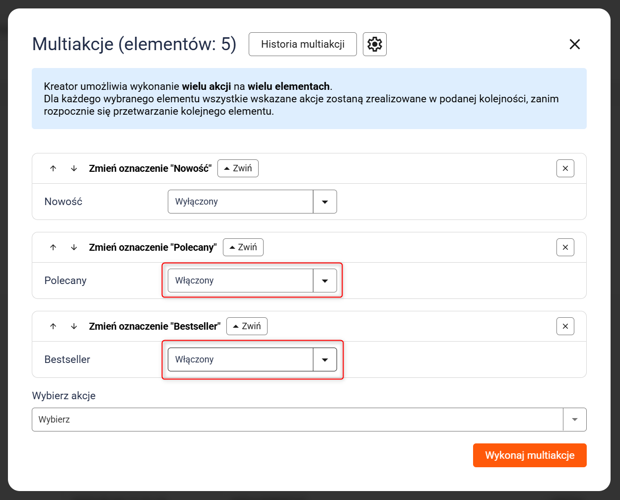This screenshot has width=620, height=500.
Task: Remove the "Polecany" action with X
Action: (565, 247)
